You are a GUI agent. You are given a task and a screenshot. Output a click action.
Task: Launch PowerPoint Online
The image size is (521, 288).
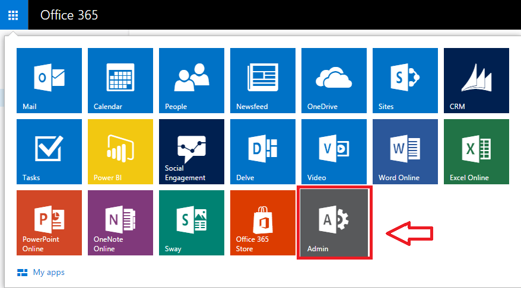pyautogui.click(x=49, y=223)
